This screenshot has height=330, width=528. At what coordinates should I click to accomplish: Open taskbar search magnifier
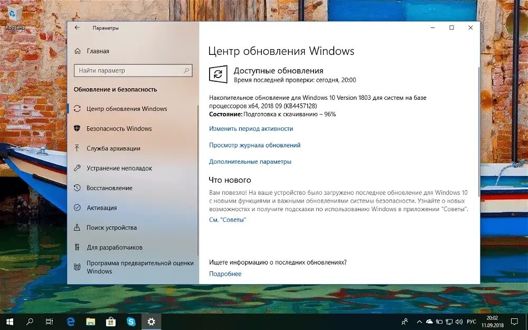point(30,322)
